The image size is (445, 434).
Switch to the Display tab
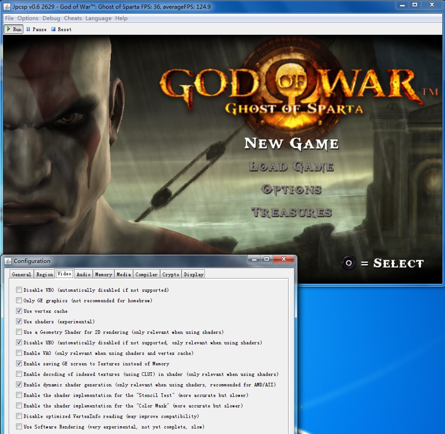(x=194, y=274)
